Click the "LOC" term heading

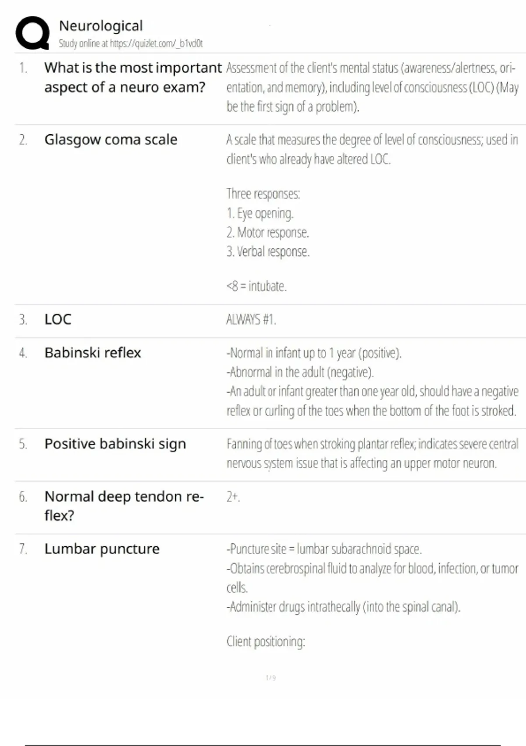[x=58, y=319]
